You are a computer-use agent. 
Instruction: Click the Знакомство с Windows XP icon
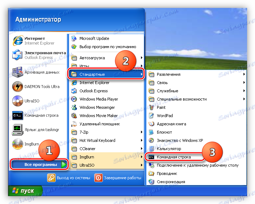click(151, 140)
